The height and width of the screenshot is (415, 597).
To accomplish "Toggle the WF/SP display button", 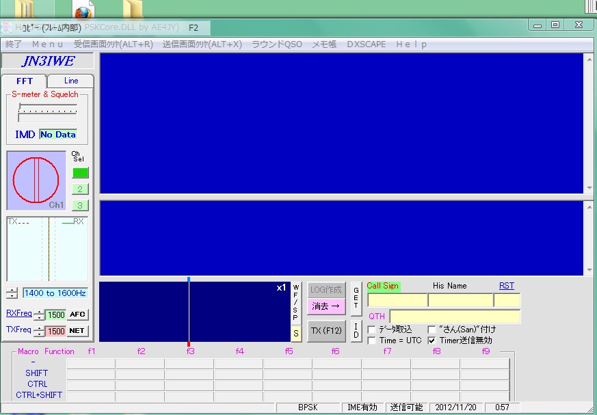I will pyautogui.click(x=296, y=303).
